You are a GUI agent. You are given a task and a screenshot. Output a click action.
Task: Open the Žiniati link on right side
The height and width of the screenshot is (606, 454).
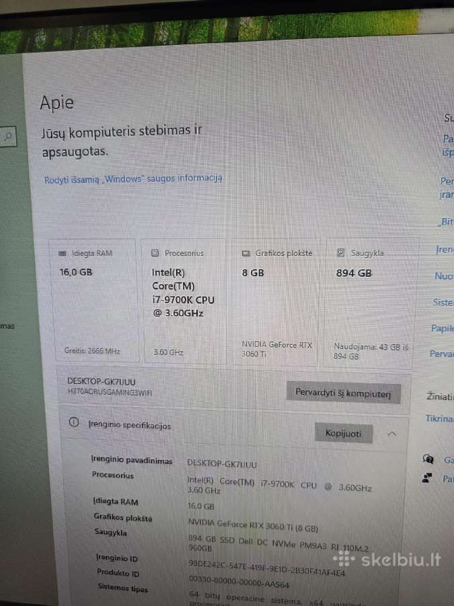(x=440, y=396)
